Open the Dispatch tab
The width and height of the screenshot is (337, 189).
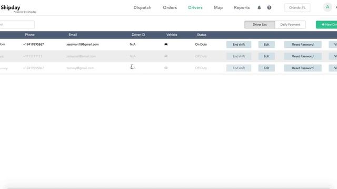click(x=142, y=7)
